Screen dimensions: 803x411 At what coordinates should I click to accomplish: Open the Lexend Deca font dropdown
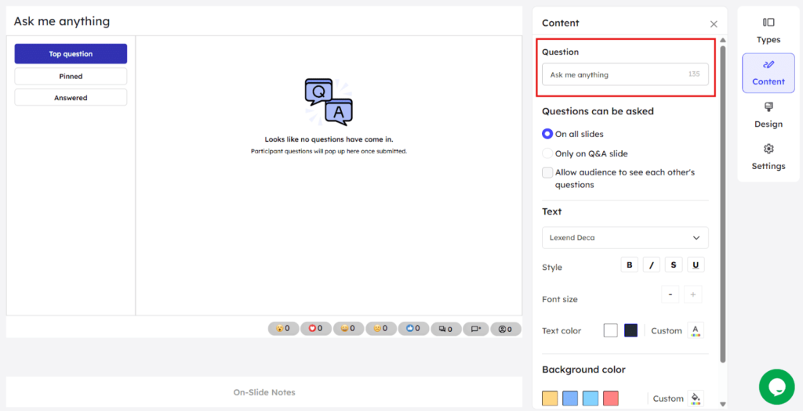625,238
